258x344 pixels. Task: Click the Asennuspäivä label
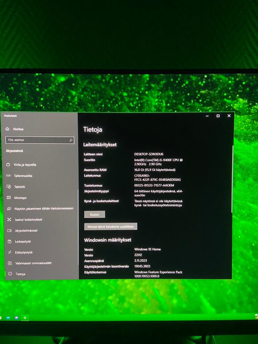point(94,261)
